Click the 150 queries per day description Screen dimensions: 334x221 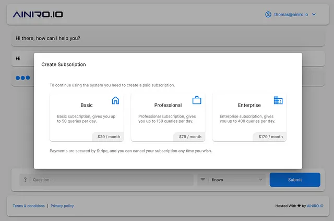(x=167, y=119)
